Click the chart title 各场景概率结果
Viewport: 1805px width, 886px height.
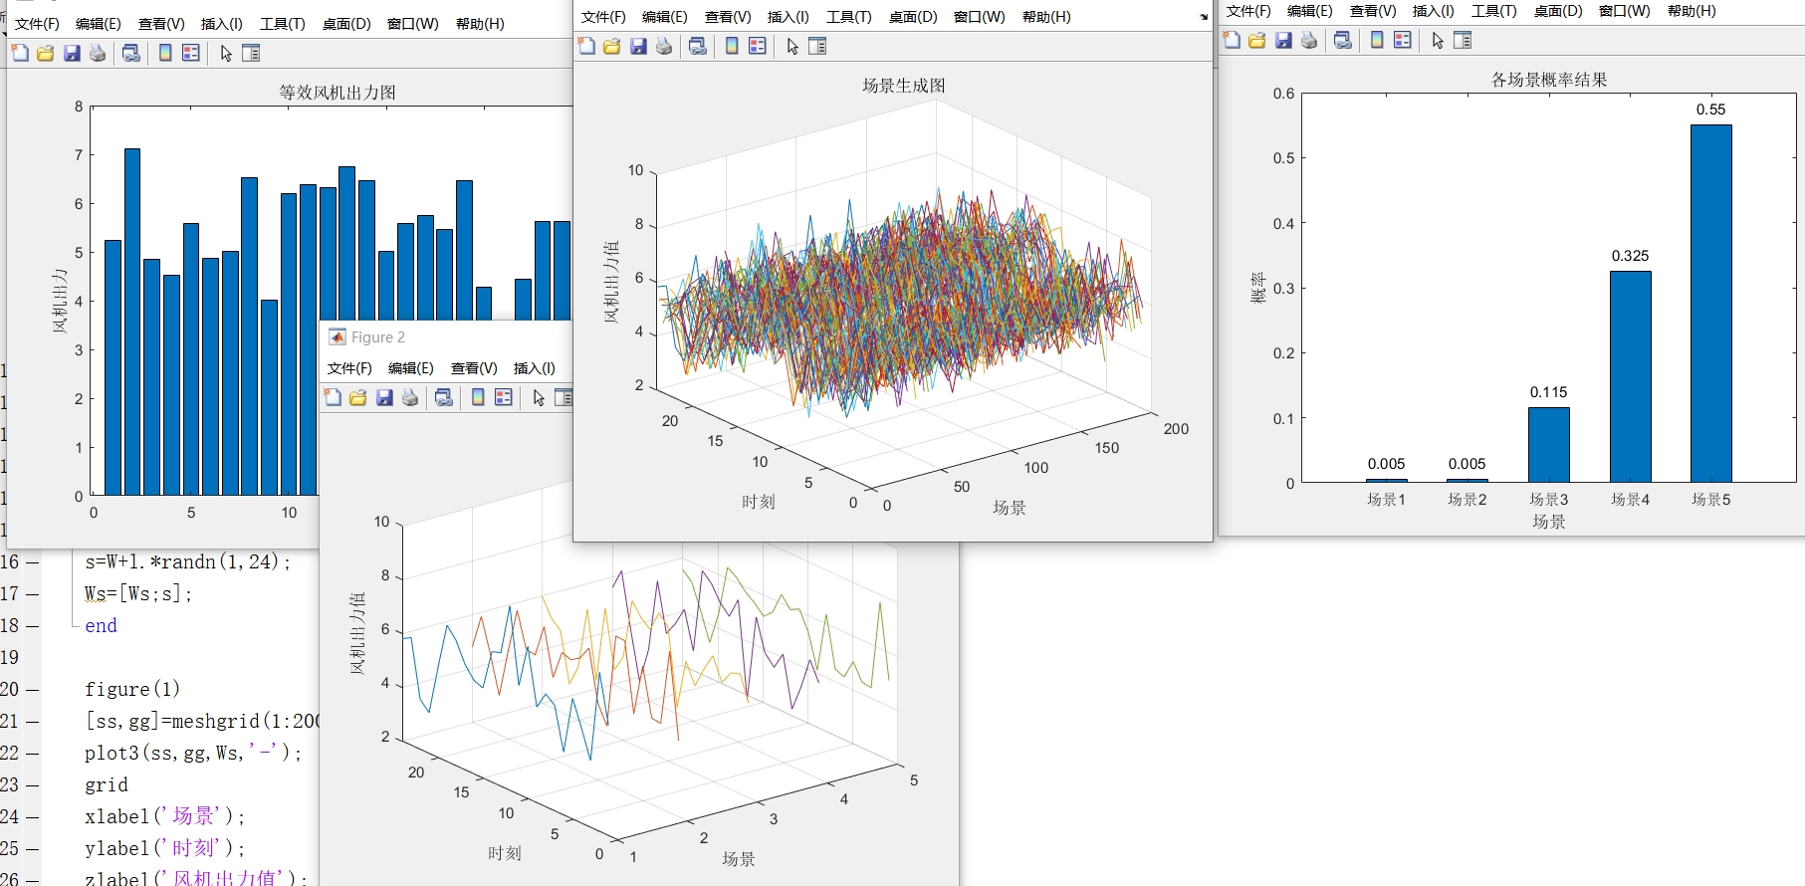pyautogui.click(x=1549, y=80)
